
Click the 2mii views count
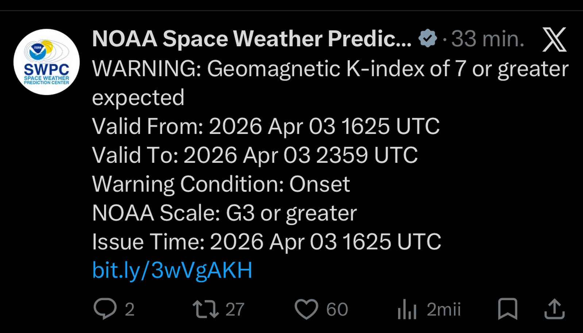coord(444,310)
